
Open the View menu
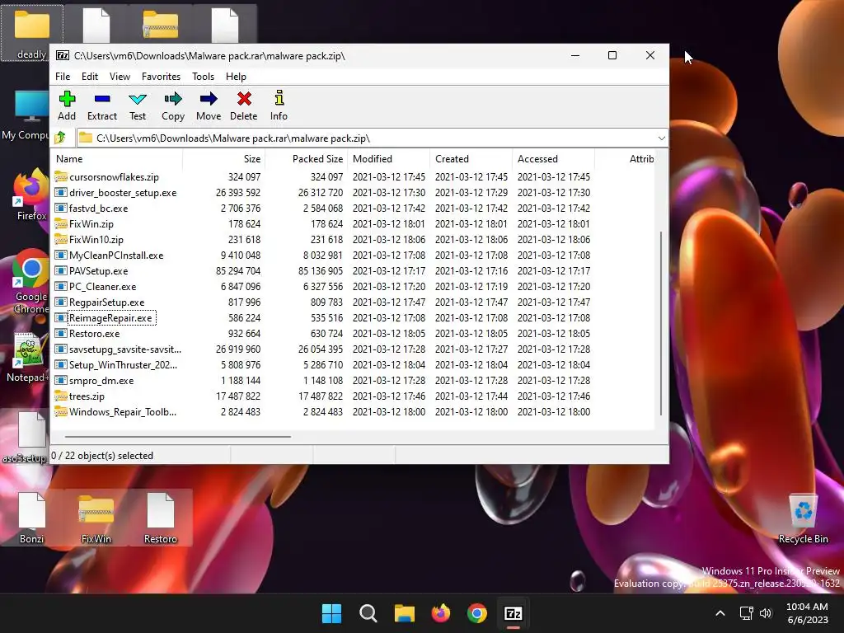pyautogui.click(x=120, y=77)
